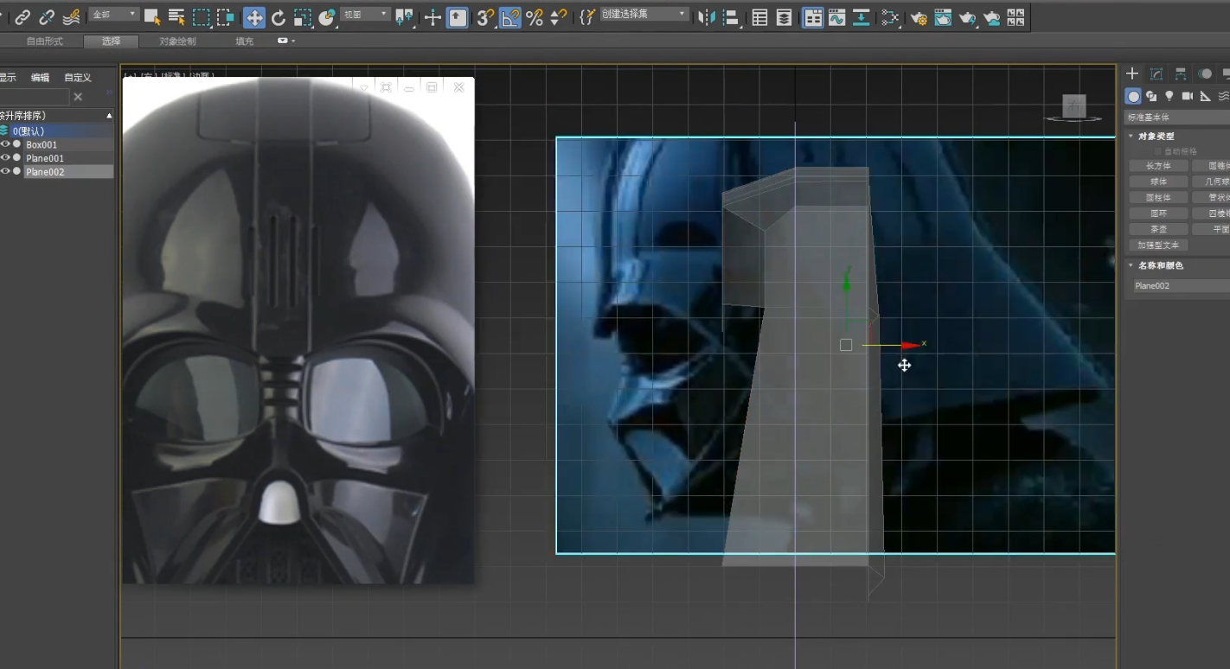Screen dimensions: 1230x669
Task: Switch to the '选择' ribbon tab
Action: [112, 41]
